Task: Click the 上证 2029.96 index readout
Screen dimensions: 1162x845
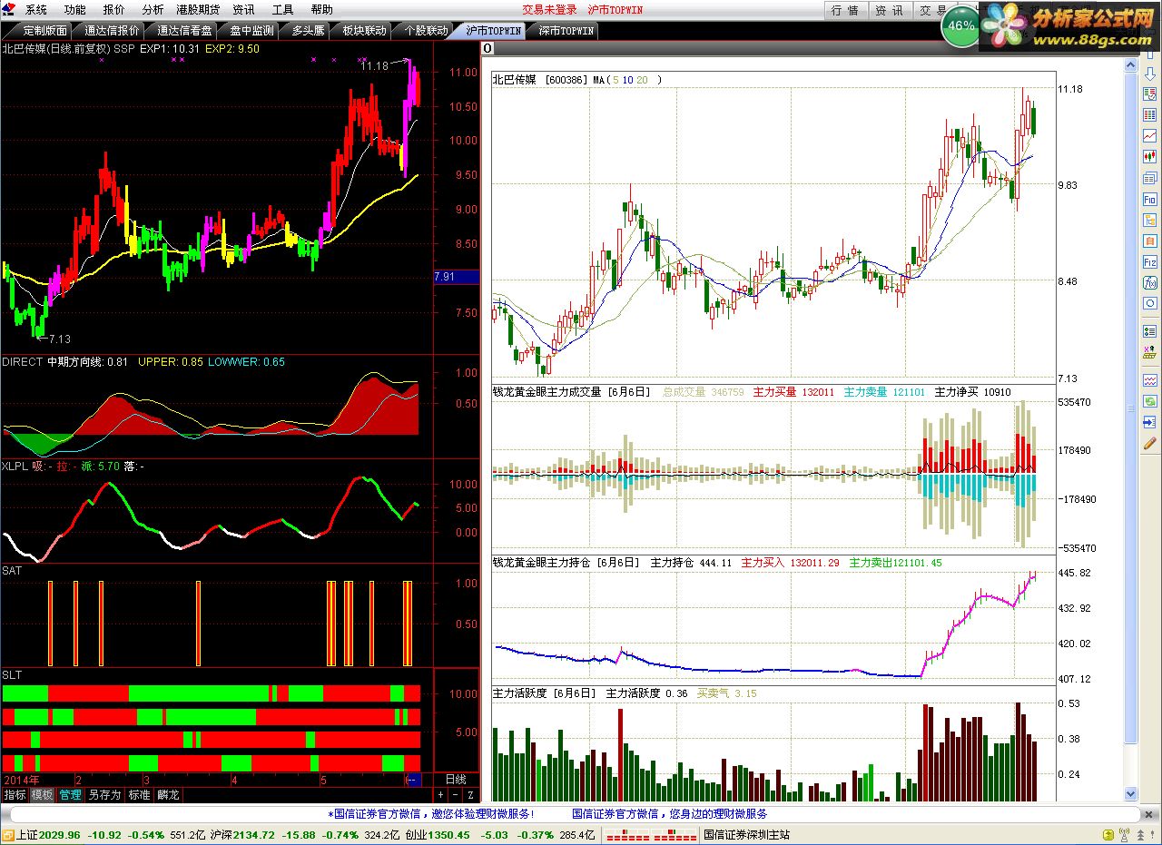Action: click(x=48, y=835)
